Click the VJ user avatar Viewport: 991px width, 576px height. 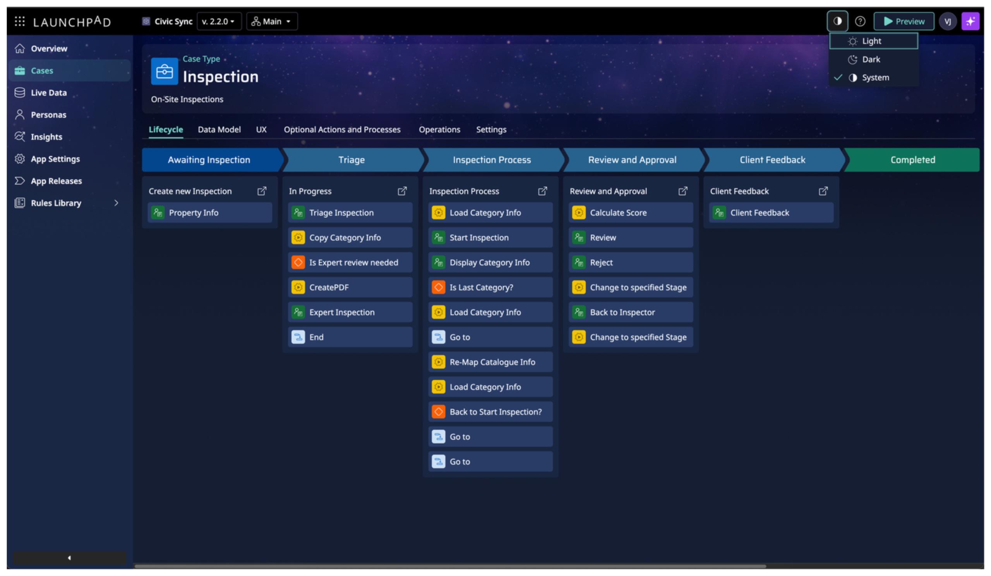pos(947,21)
